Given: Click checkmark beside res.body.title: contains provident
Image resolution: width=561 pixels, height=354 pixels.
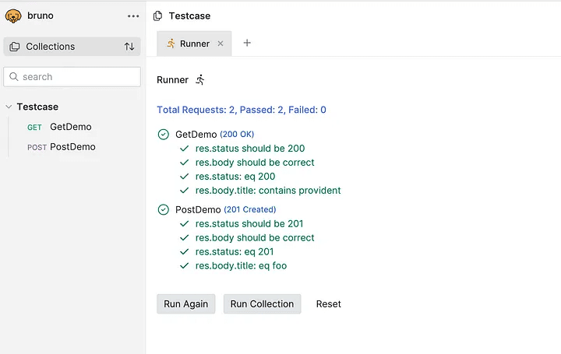Looking at the screenshot, I should 184,191.
